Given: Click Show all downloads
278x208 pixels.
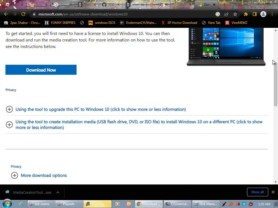Looking at the screenshot, I should click(257, 192).
